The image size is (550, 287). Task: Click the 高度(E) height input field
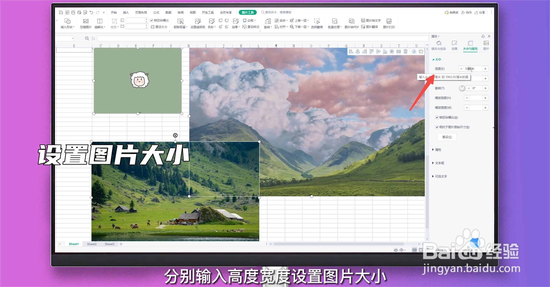[473, 69]
